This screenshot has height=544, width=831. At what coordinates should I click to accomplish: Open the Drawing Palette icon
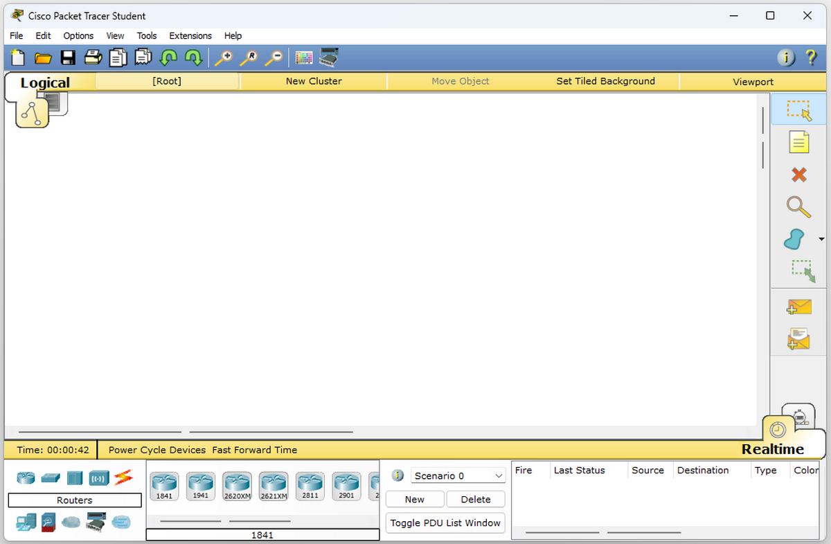point(304,58)
